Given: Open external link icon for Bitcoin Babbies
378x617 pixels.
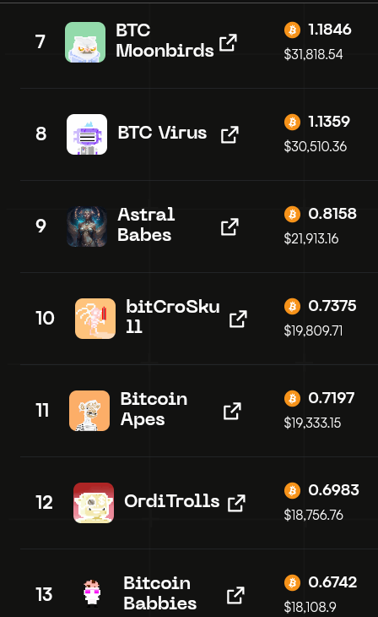Looking at the screenshot, I should coord(235,595).
